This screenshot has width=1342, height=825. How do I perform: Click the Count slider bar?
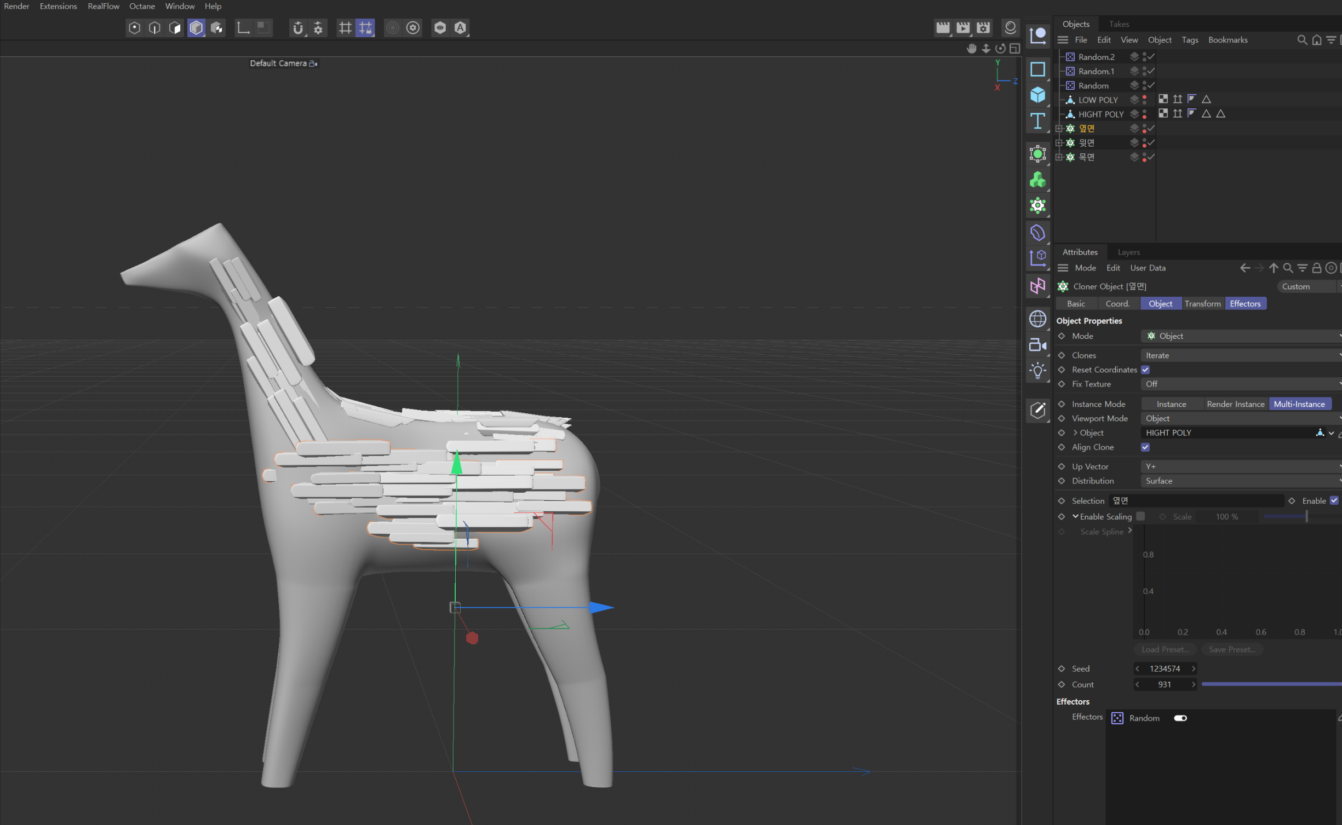pyautogui.click(x=1271, y=684)
